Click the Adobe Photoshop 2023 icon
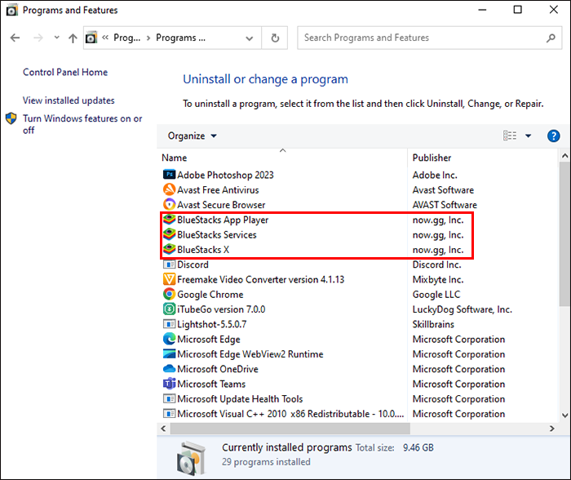This screenshot has width=571, height=480. pyautogui.click(x=169, y=175)
